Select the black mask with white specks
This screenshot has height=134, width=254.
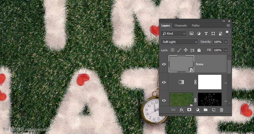click(x=210, y=99)
